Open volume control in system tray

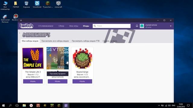169,105
